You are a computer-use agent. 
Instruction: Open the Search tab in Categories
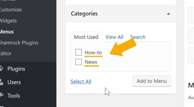[x=138, y=37]
